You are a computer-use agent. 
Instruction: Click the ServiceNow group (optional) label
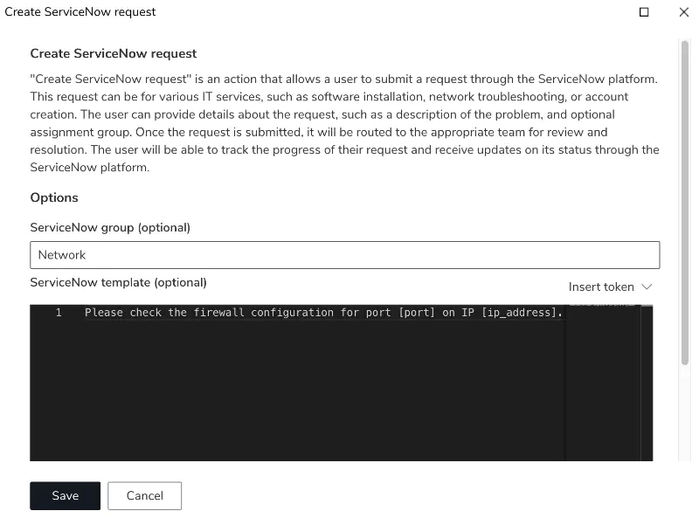110,228
